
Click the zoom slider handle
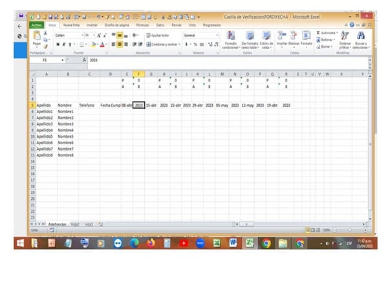[350, 230]
